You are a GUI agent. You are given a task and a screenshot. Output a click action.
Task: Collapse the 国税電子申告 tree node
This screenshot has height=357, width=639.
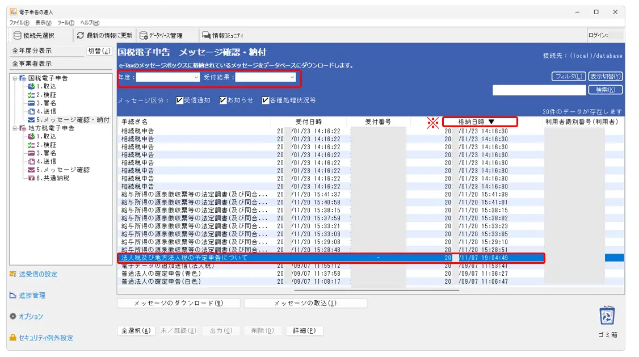(15, 78)
